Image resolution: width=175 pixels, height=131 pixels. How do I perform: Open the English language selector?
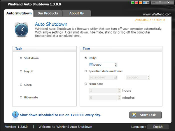tap(158, 127)
